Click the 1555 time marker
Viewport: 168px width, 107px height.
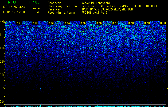(83, 23)
